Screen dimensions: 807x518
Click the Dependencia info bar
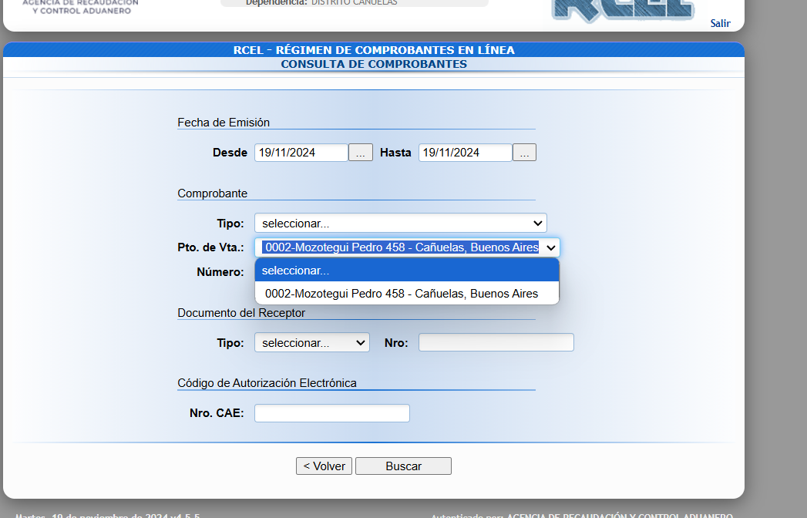pos(355,3)
